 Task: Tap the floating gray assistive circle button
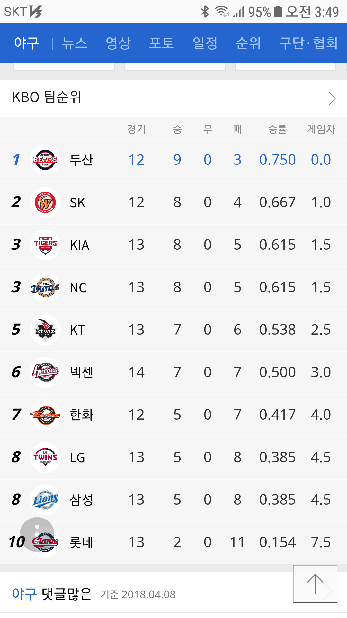(37, 533)
